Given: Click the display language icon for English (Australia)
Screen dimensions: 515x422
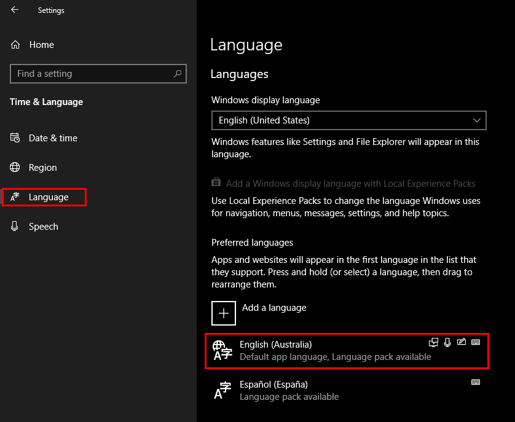Looking at the screenshot, I should click(x=433, y=343).
